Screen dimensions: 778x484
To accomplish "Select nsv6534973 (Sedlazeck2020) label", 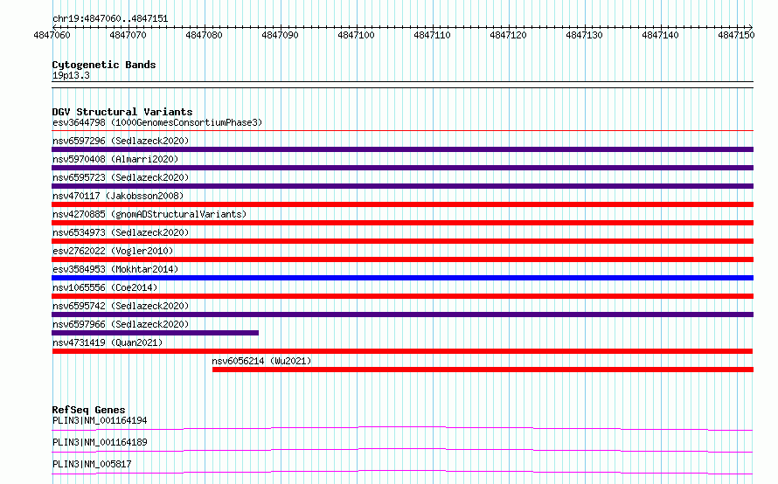I will (x=121, y=232).
